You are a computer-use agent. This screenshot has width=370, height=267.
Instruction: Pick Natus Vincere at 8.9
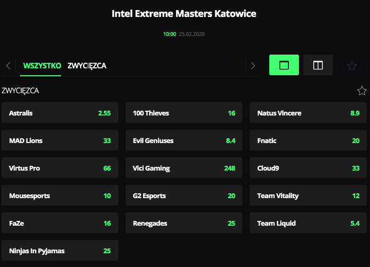click(308, 113)
